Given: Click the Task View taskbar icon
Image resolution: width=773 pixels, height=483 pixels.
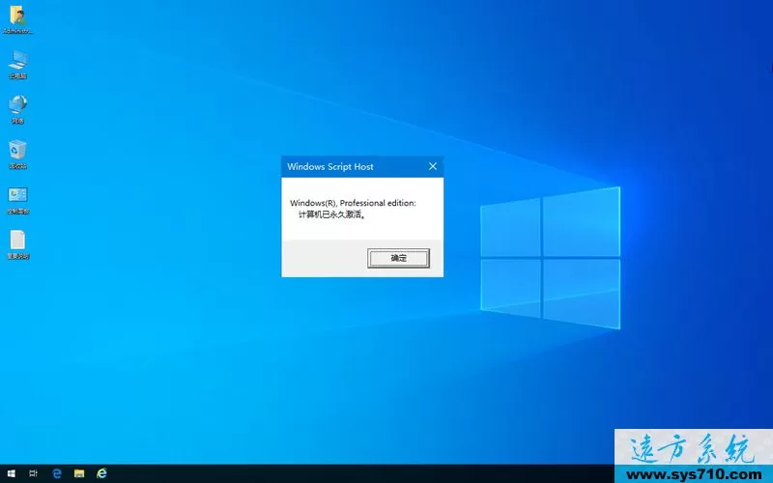Looking at the screenshot, I should point(34,473).
